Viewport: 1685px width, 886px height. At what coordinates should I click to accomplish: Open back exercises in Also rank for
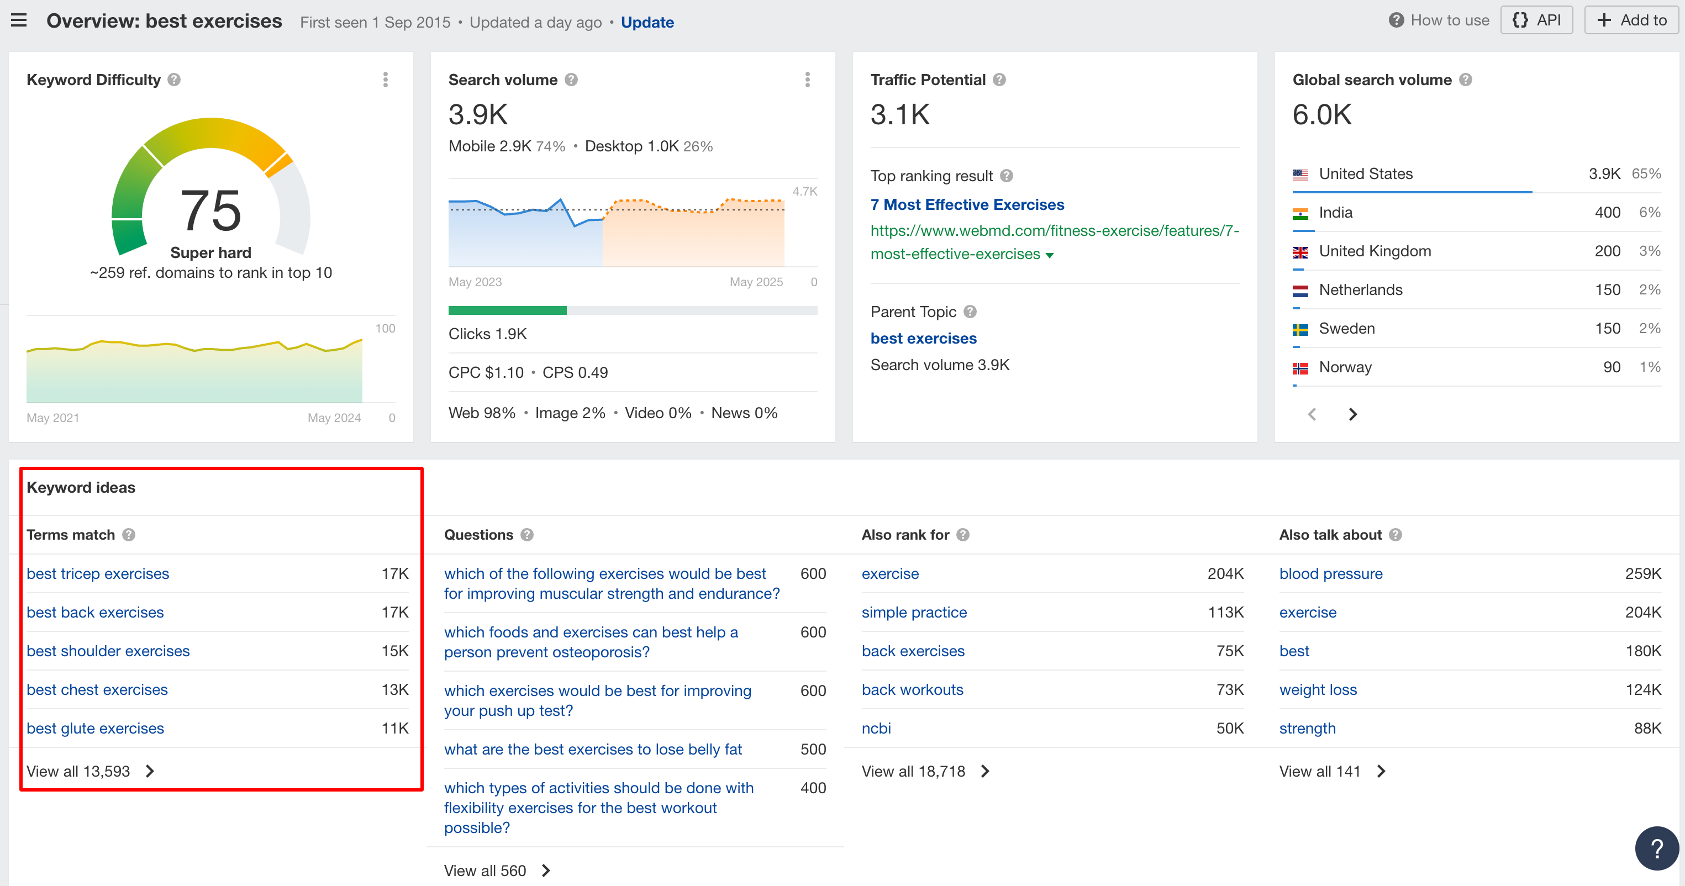coord(913,651)
